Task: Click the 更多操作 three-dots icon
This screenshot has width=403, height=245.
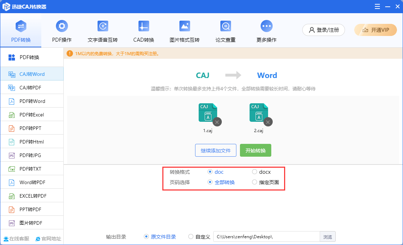Action: (x=266, y=26)
